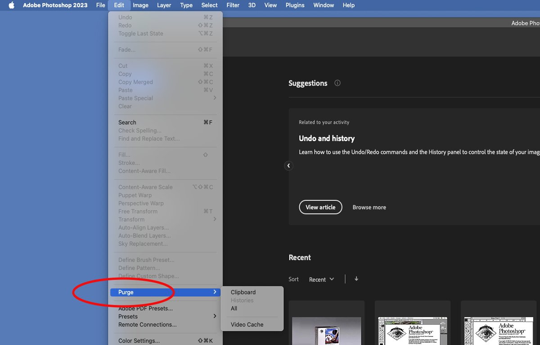
Task: Open the Window menu
Action: pyautogui.click(x=323, y=5)
